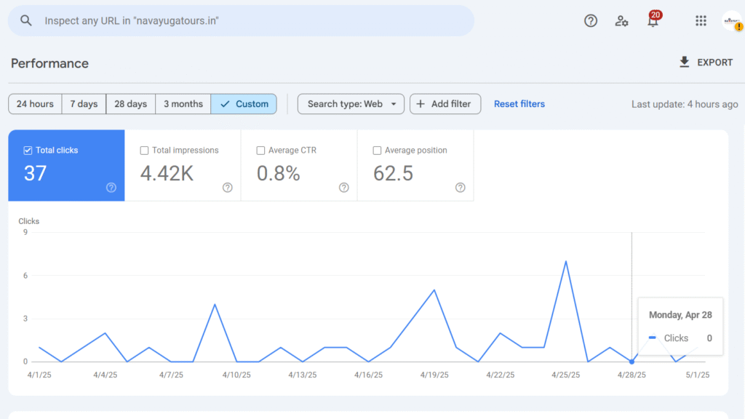The height and width of the screenshot is (419, 745).
Task: Click the user settings icon in top bar
Action: coord(621,20)
